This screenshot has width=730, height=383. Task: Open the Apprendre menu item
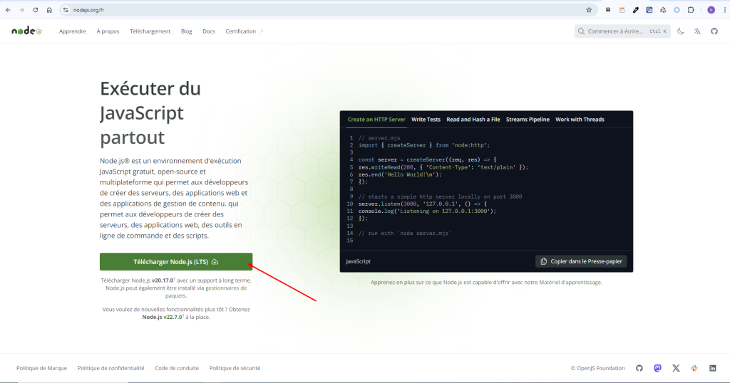(x=73, y=31)
